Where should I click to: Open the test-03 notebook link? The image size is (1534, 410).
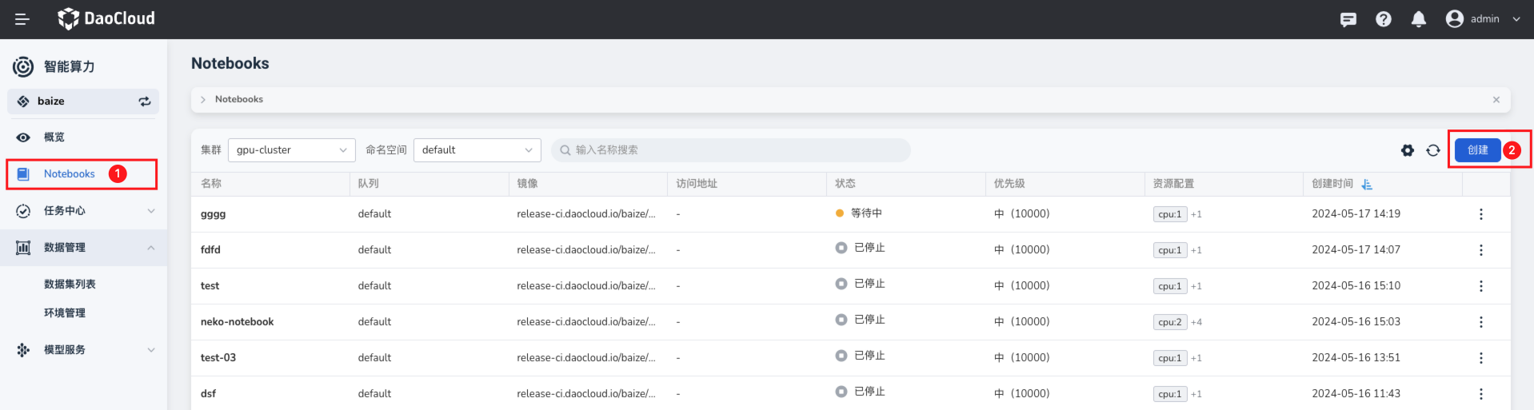pos(218,358)
